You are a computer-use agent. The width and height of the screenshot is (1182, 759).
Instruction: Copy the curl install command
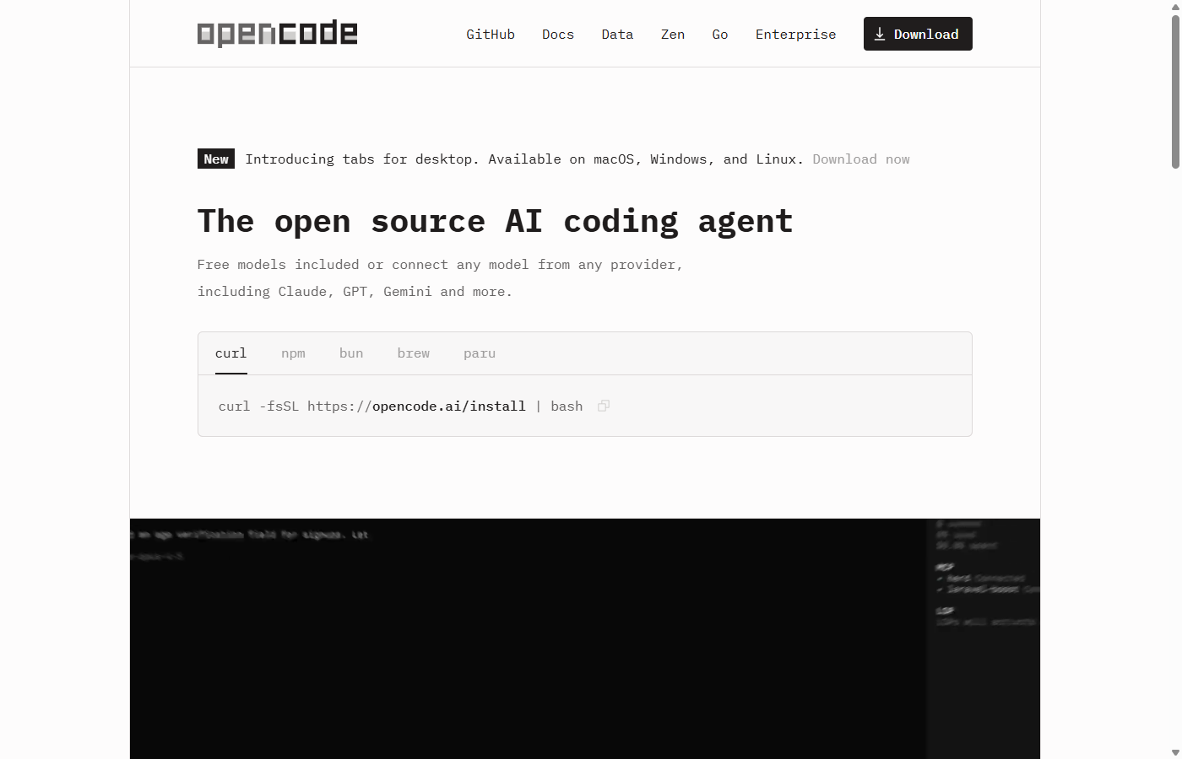(604, 406)
